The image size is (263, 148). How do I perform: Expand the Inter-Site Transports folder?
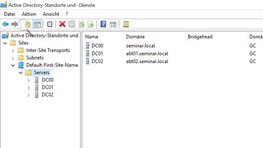pos(13,51)
